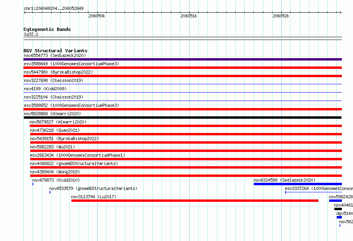Click the blue bar of nsv6324599 (Sedlazeck2020)
This screenshot has height=241, width=353.
(297, 184)
